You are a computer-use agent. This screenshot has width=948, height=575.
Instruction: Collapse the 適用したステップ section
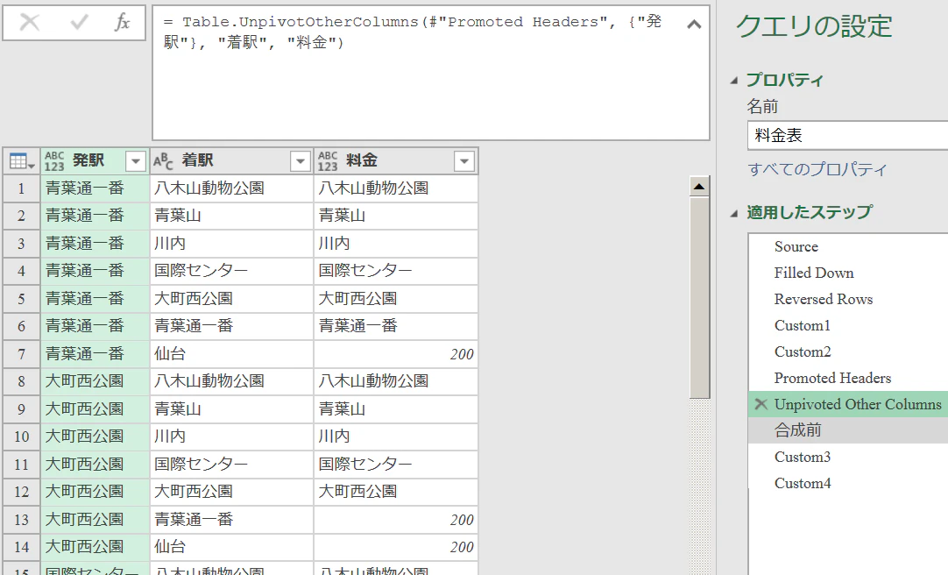pyautogui.click(x=734, y=213)
